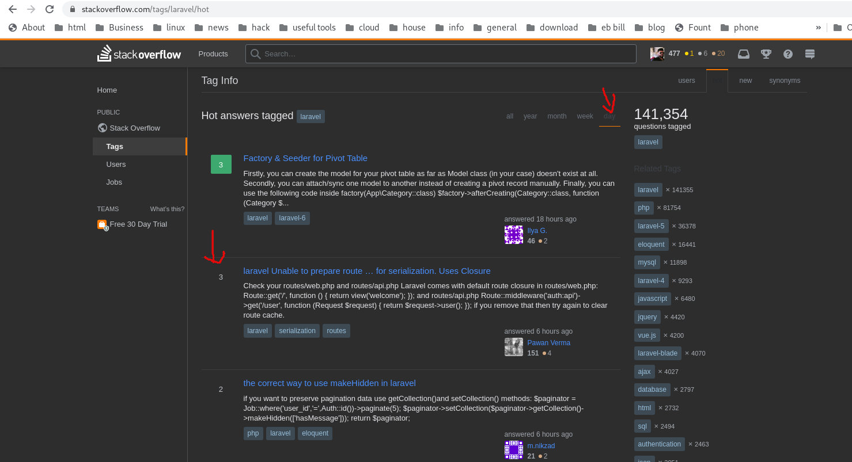Click the What's this? link

point(167,209)
